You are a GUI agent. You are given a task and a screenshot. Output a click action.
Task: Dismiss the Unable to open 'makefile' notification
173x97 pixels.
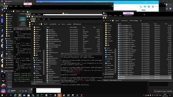click(155, 91)
